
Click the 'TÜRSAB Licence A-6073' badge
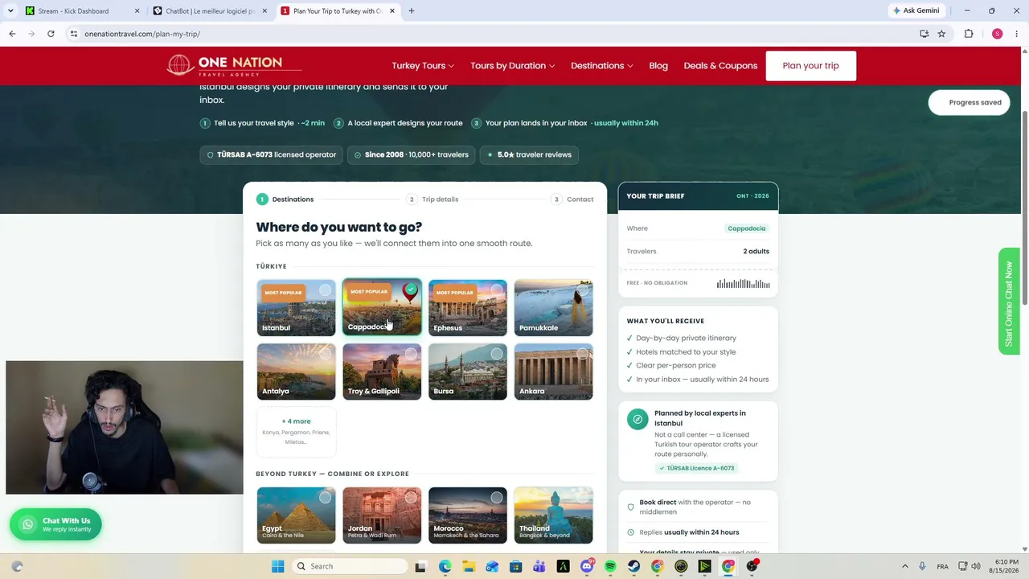tap(696, 468)
